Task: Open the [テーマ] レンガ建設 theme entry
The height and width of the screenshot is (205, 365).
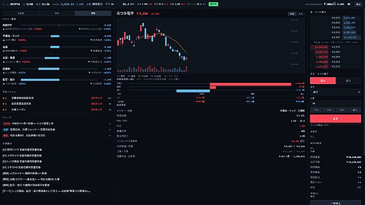Action: (x=47, y=191)
